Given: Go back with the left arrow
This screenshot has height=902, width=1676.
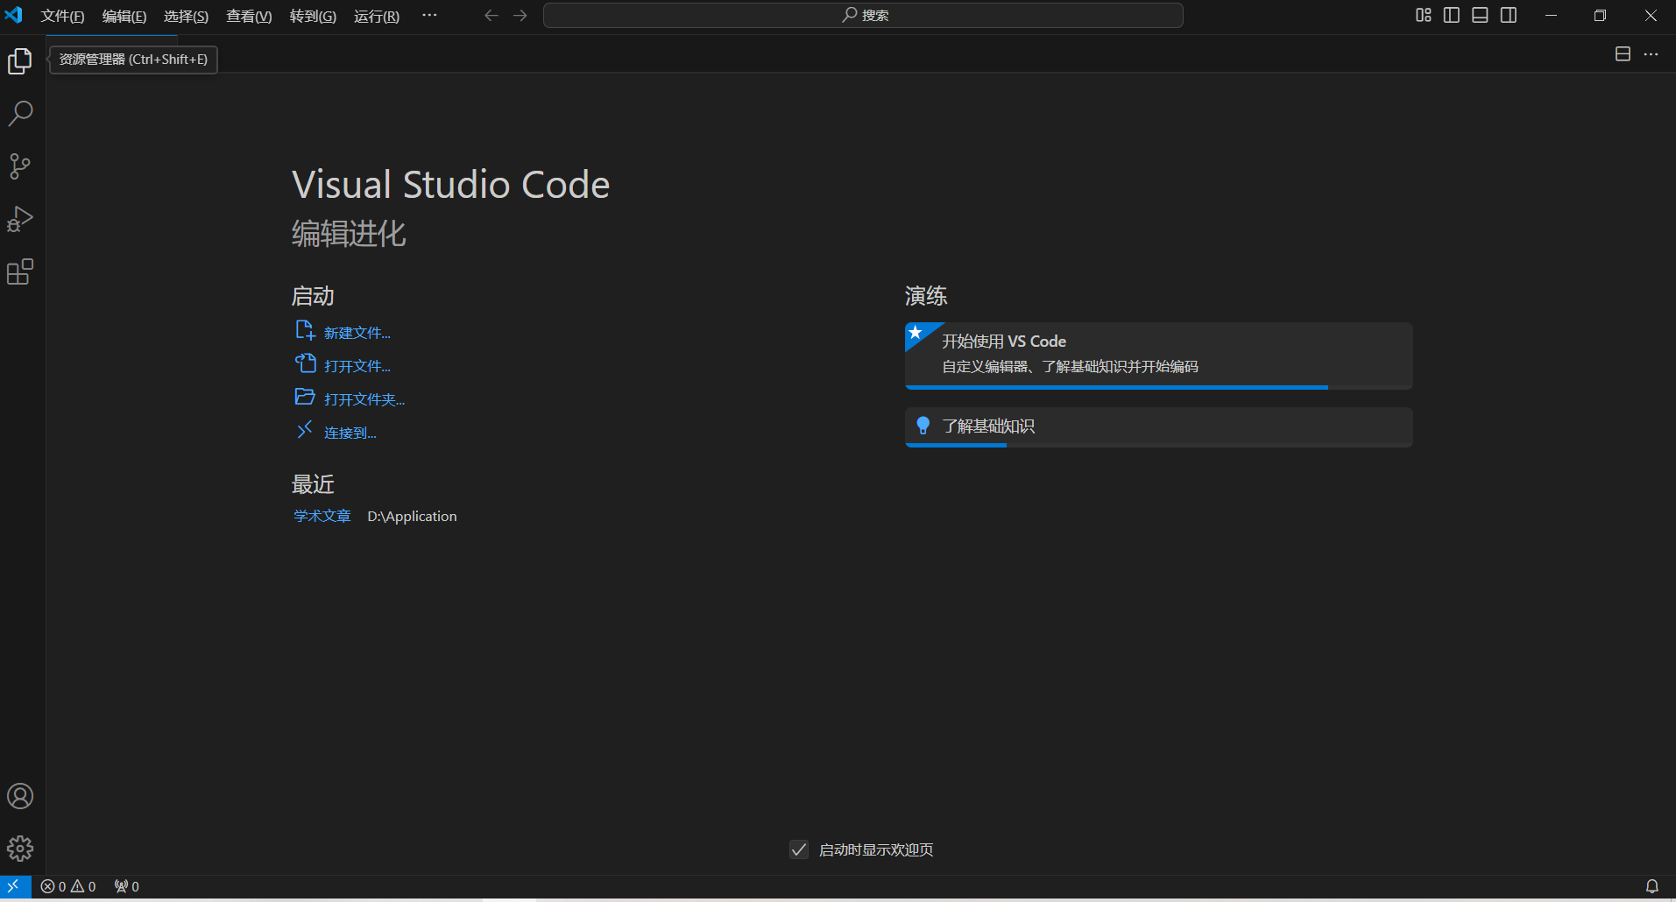Looking at the screenshot, I should click(491, 16).
